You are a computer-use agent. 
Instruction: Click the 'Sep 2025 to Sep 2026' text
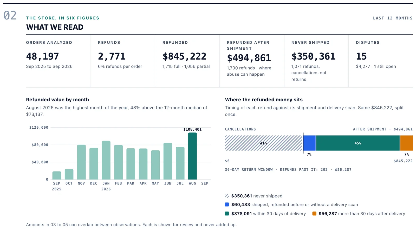coord(49,66)
